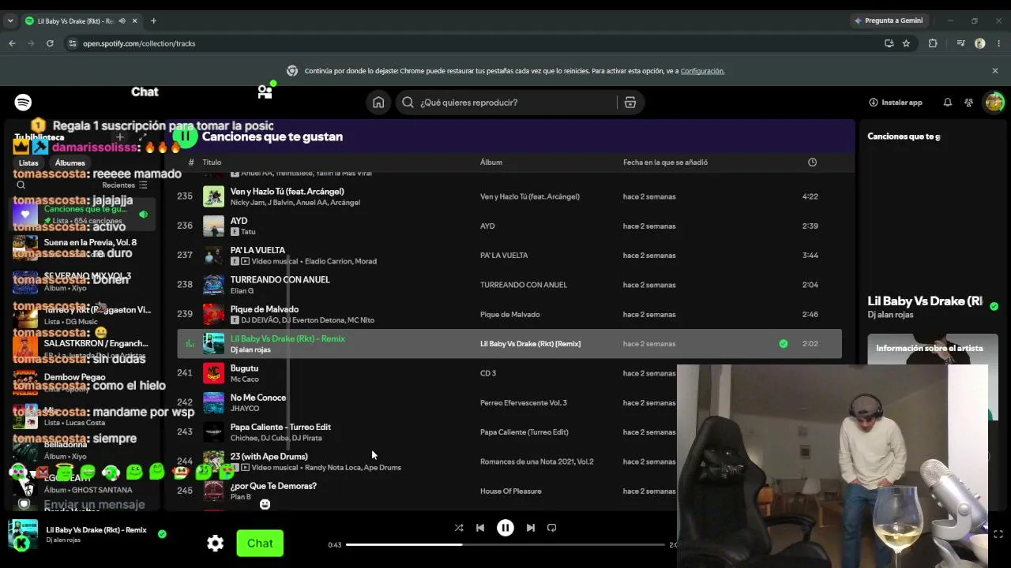Sort by Fecha en la que se añadió
The height and width of the screenshot is (568, 1011).
coord(665,163)
